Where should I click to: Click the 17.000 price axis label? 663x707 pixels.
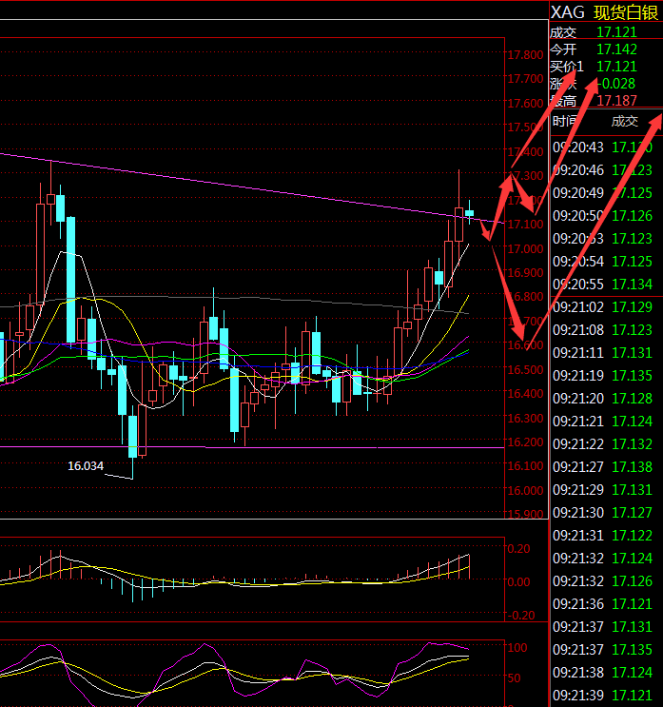pyautogui.click(x=525, y=249)
